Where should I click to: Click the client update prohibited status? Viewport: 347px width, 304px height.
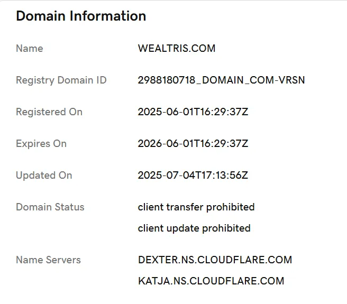click(x=194, y=228)
